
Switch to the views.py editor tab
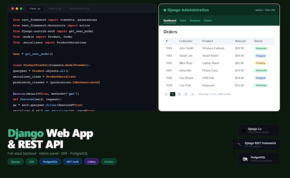35,9
